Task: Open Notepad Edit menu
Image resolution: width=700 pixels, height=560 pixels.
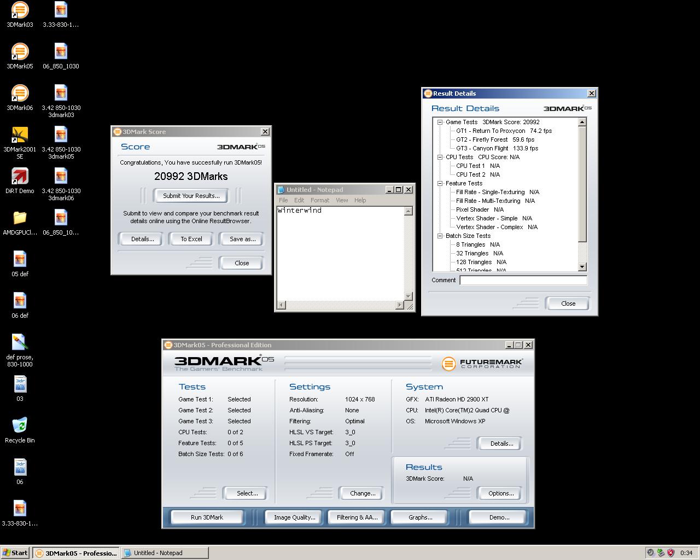Action: [x=299, y=200]
